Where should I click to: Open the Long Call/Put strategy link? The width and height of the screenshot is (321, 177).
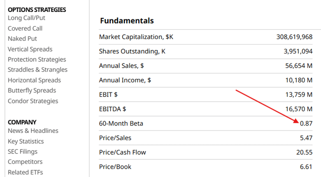point(26,18)
